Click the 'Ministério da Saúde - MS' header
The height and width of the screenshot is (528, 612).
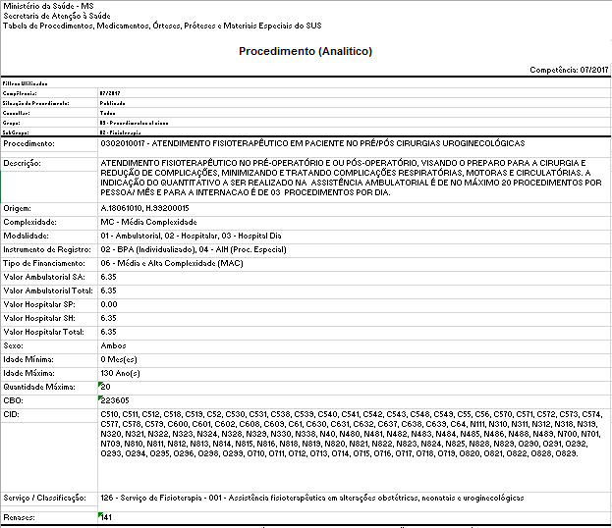[x=48, y=6]
